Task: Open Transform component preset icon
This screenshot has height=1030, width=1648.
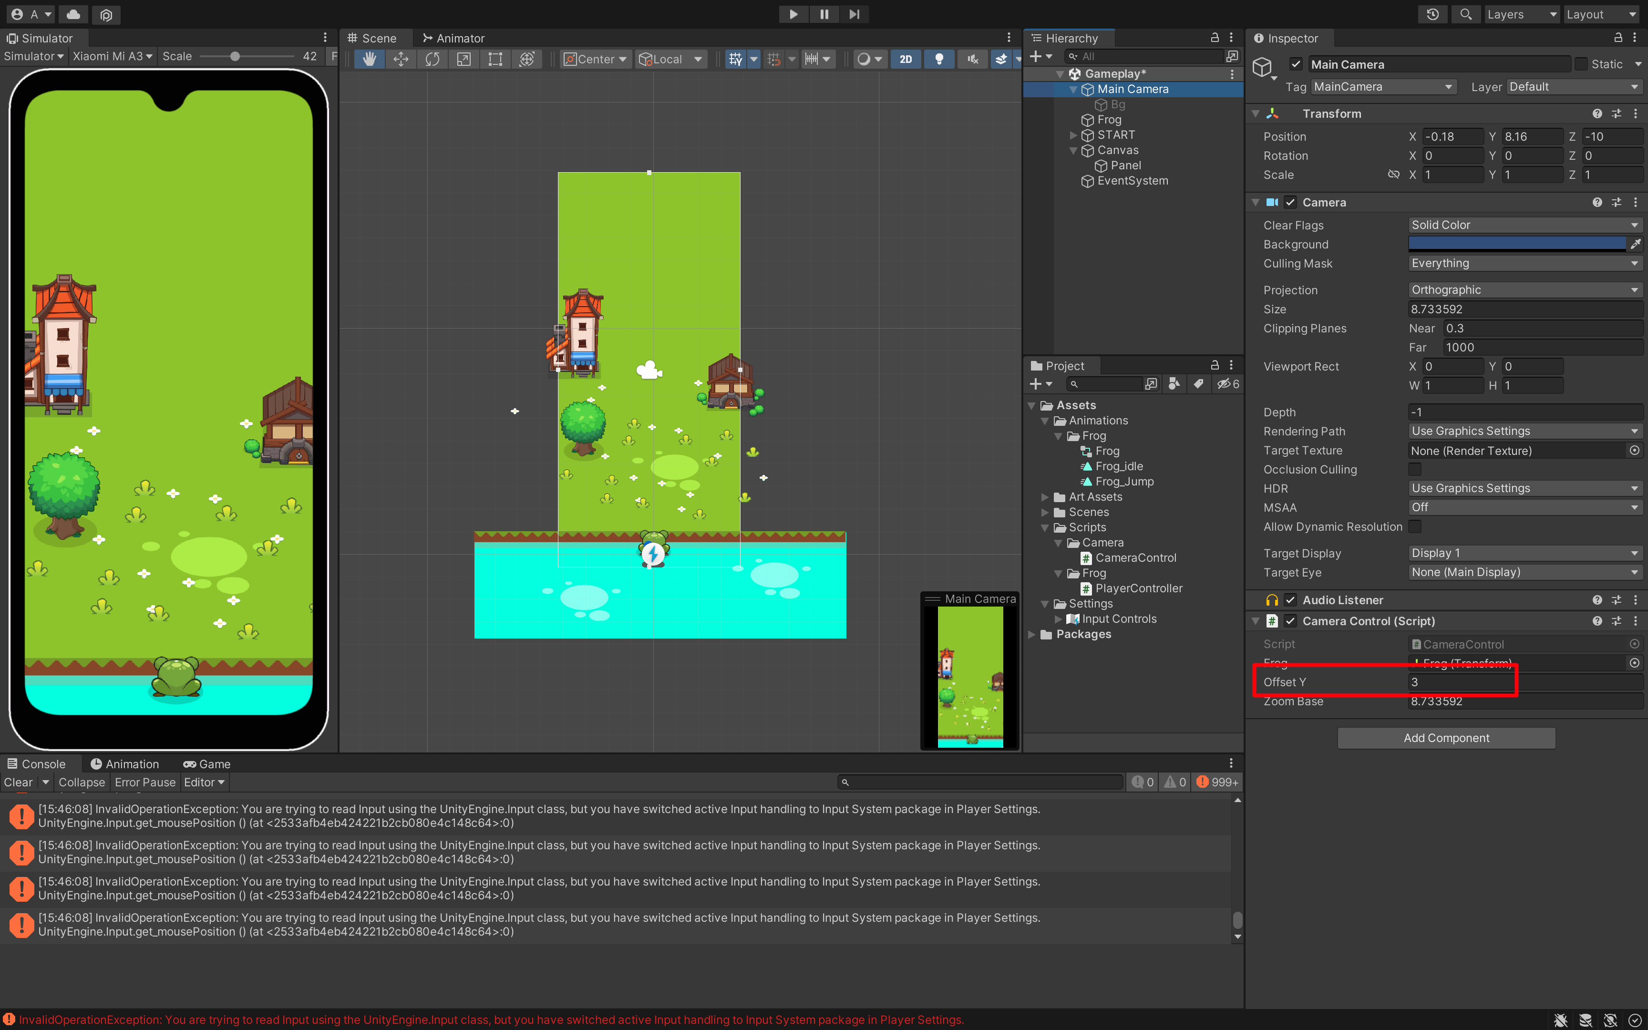Action: 1617,114
